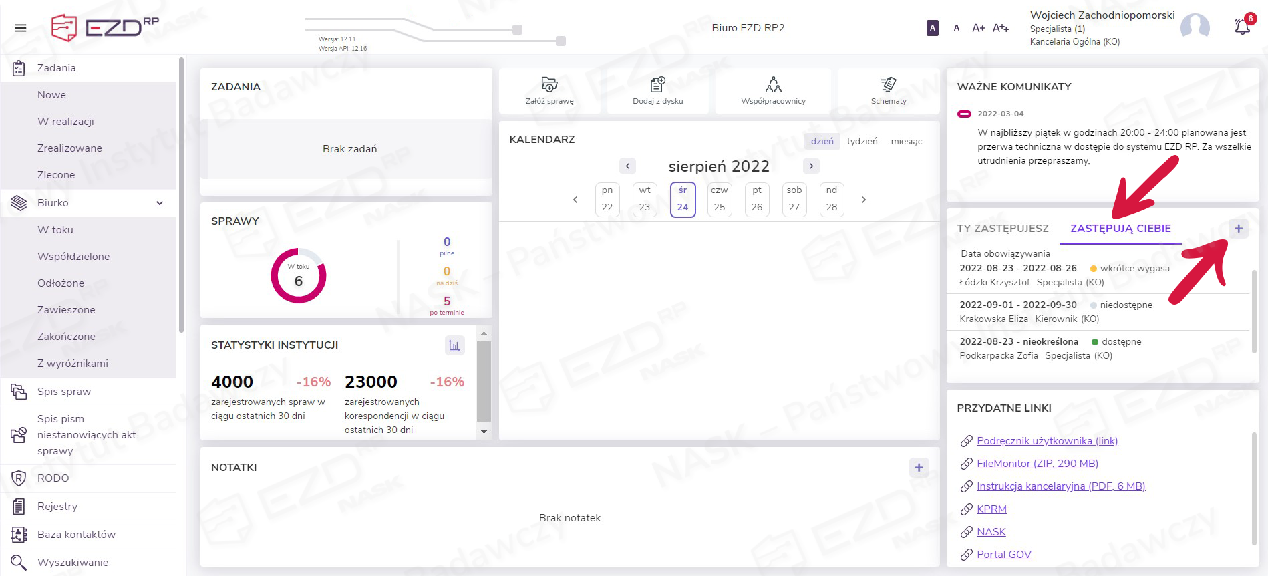Select Spis spraw in sidebar
This screenshot has height=576, width=1268.
[x=64, y=392]
